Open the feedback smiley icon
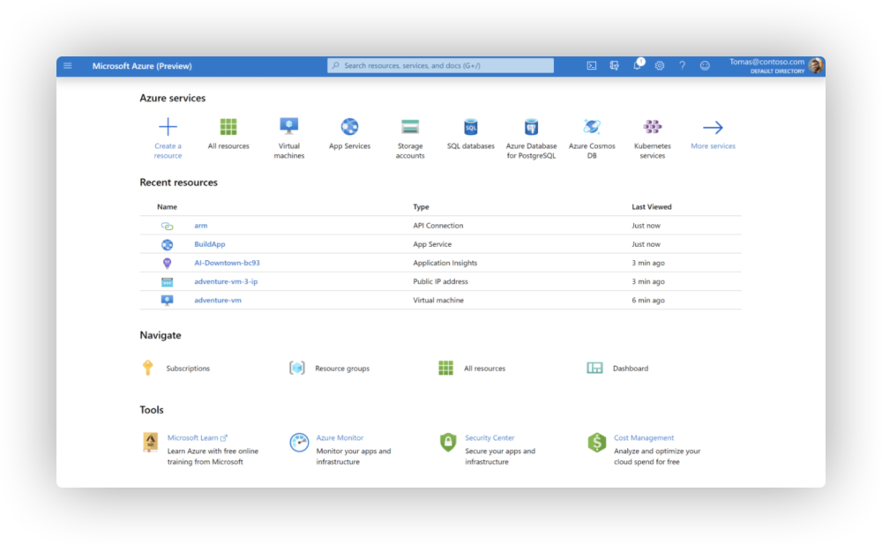Image resolution: width=882 pixels, height=544 pixels. (x=705, y=66)
